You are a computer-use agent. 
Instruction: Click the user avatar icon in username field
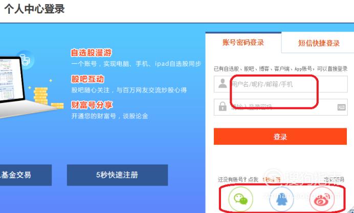223,84
